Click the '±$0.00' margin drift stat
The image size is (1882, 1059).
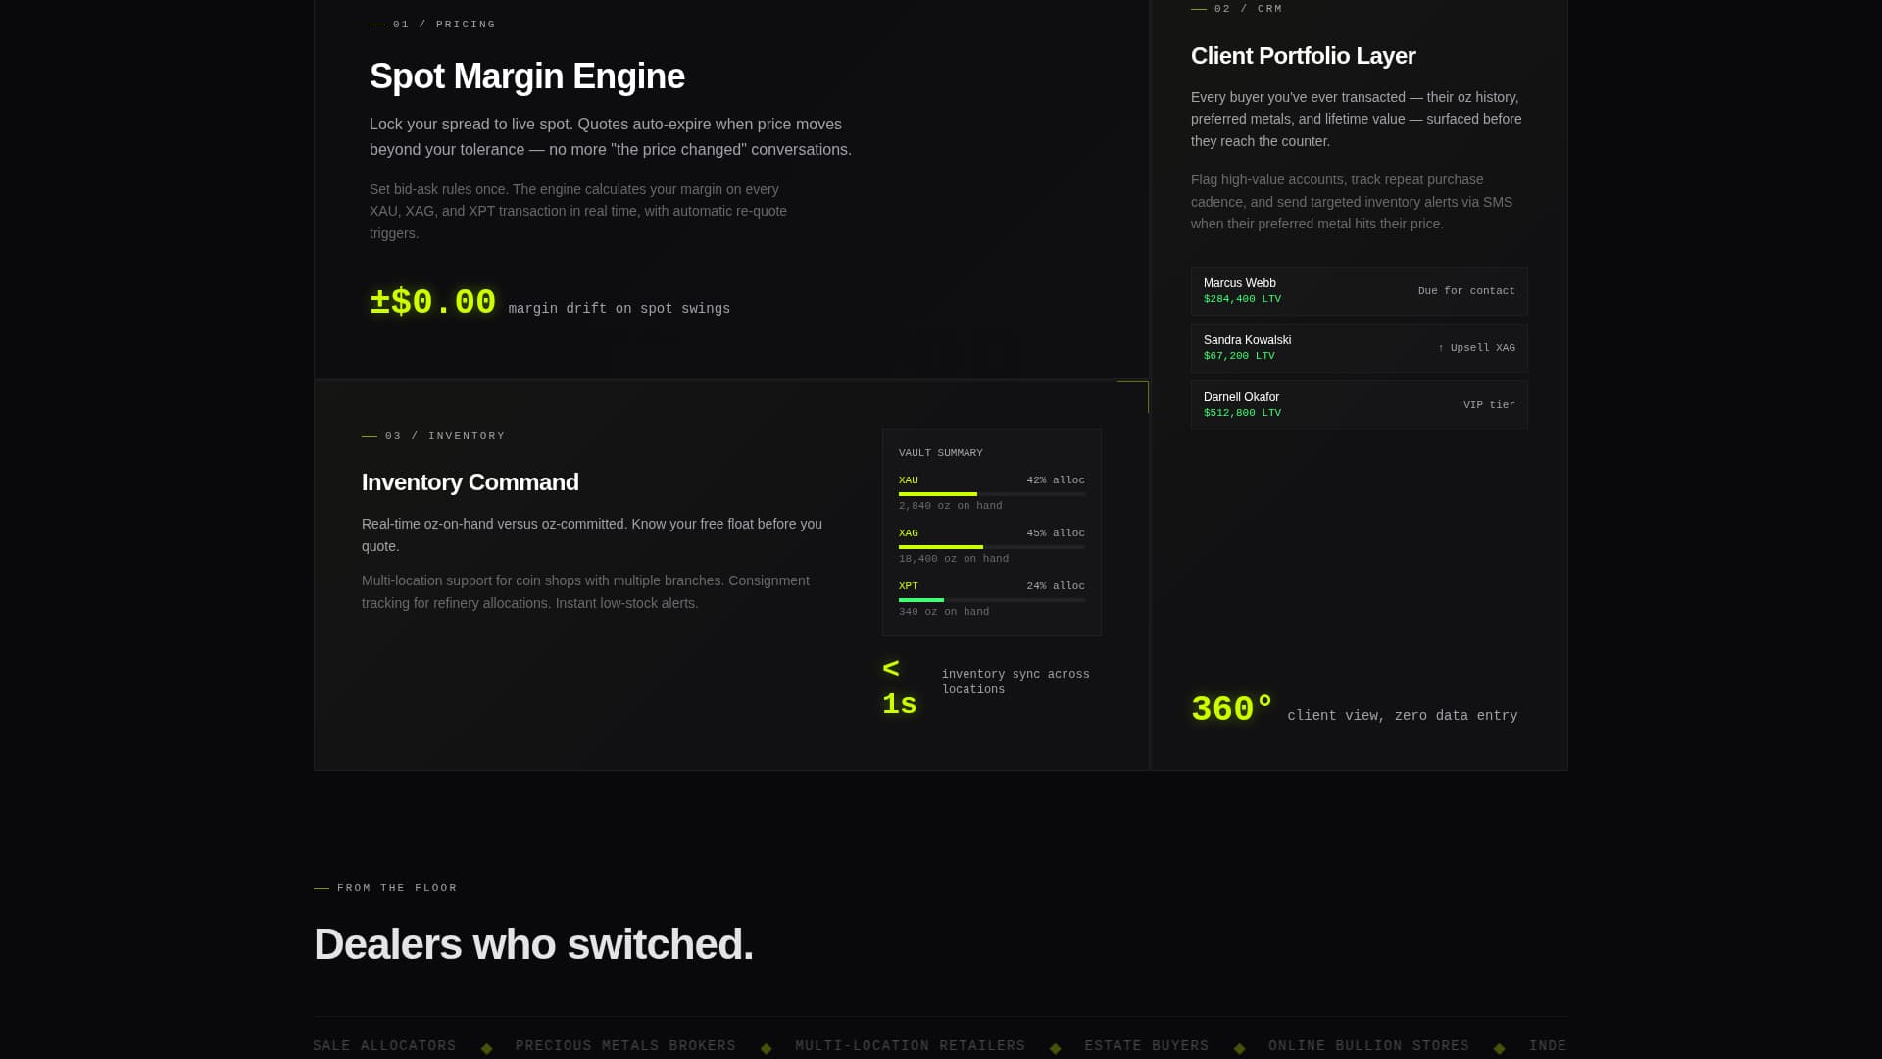click(x=432, y=302)
